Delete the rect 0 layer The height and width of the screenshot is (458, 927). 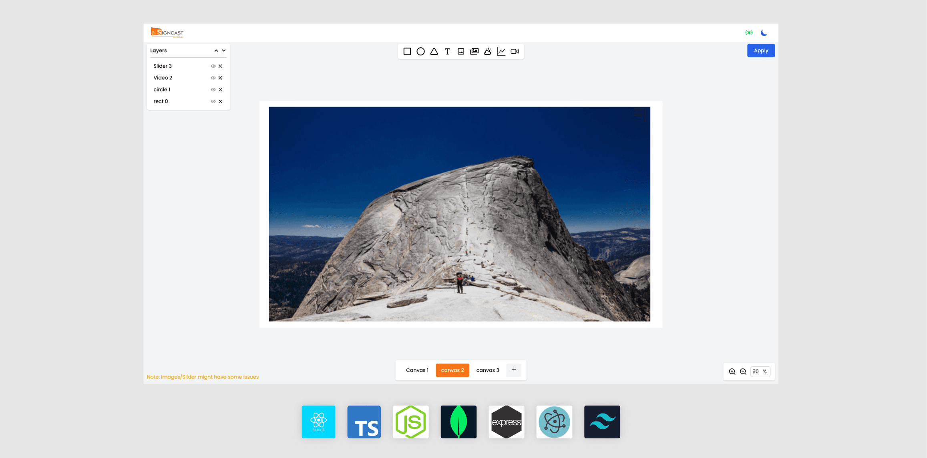220,101
